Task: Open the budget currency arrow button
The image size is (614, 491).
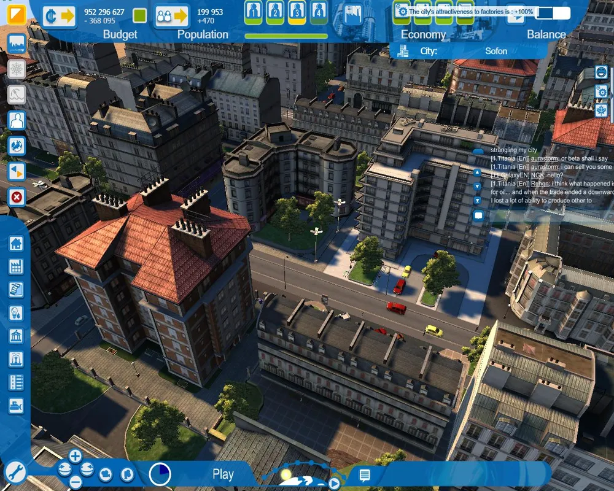Action: [x=59, y=16]
